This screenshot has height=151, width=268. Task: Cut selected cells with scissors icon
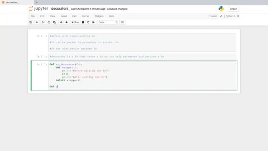click(43, 22)
